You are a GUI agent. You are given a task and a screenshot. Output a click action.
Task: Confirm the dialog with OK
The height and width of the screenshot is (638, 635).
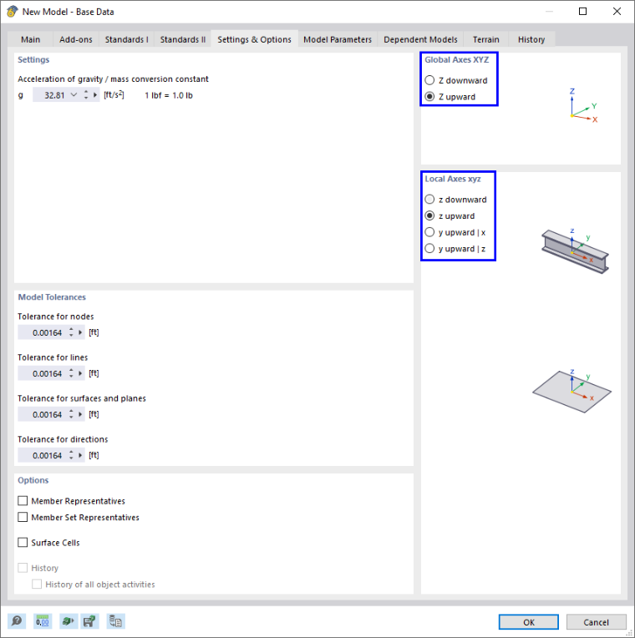click(529, 622)
